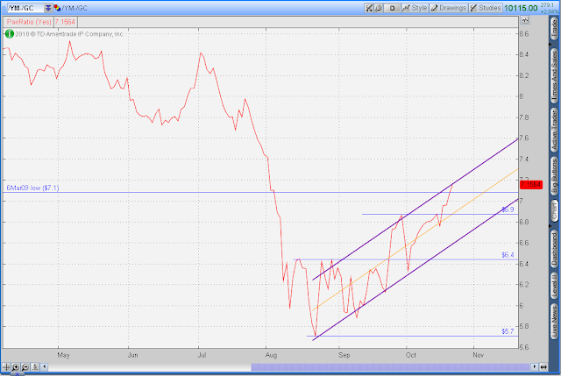
Task: Open the /YM-/GC symbol dropdown arrow
Action: 48,8
